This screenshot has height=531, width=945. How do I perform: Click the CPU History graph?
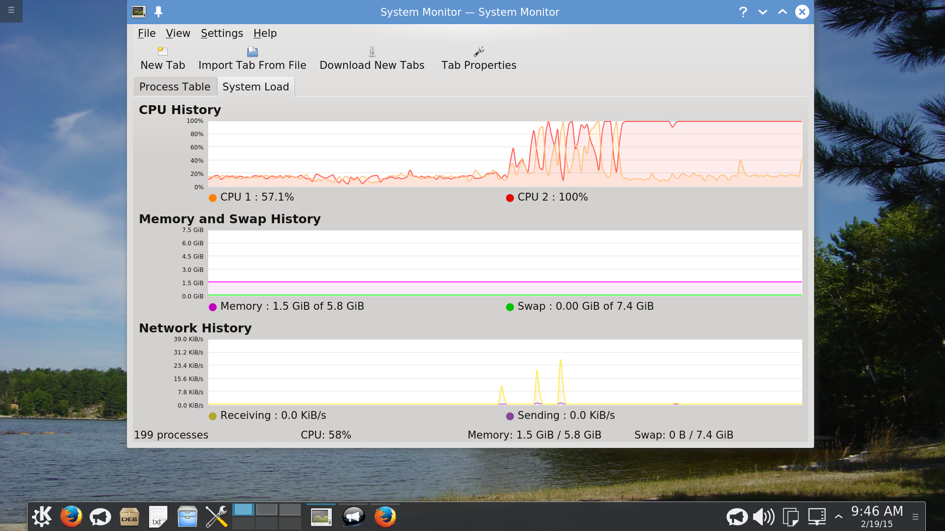[x=505, y=154]
